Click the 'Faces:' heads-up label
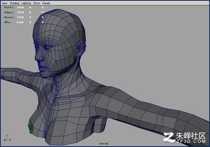210x147 pixels. coord(9,17)
